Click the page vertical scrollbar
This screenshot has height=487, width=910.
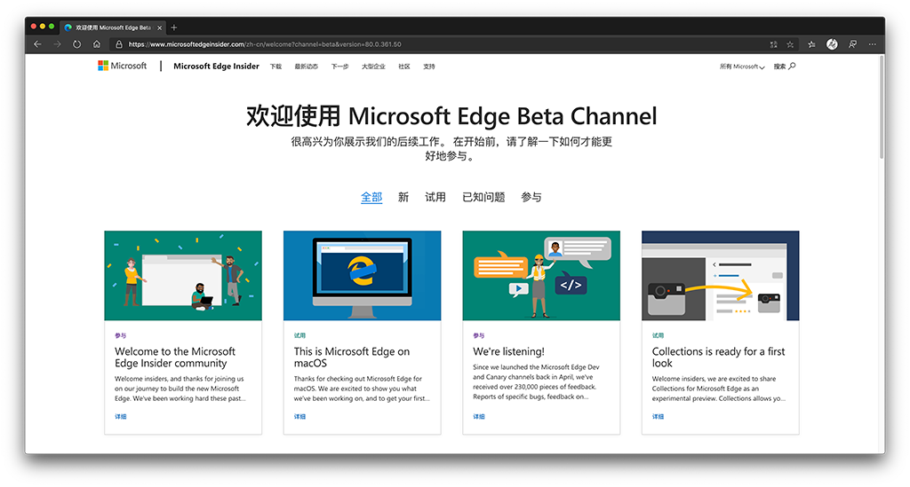point(882,107)
